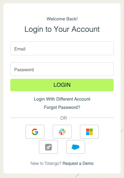The image size is (124, 178).
Task: Click the OR divider label
Action: [63, 118]
